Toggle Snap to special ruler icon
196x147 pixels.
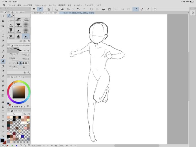pos(142,9)
